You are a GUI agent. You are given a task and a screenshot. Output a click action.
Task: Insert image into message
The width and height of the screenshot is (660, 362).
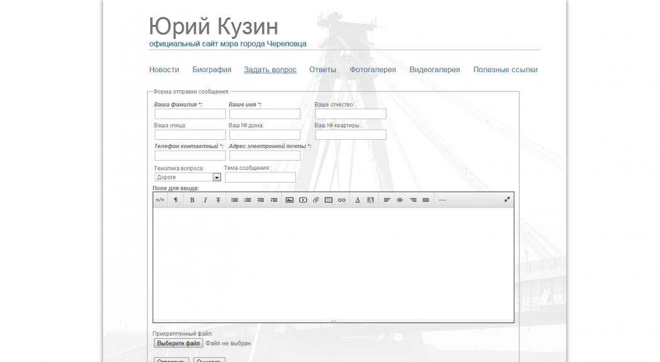[290, 200]
